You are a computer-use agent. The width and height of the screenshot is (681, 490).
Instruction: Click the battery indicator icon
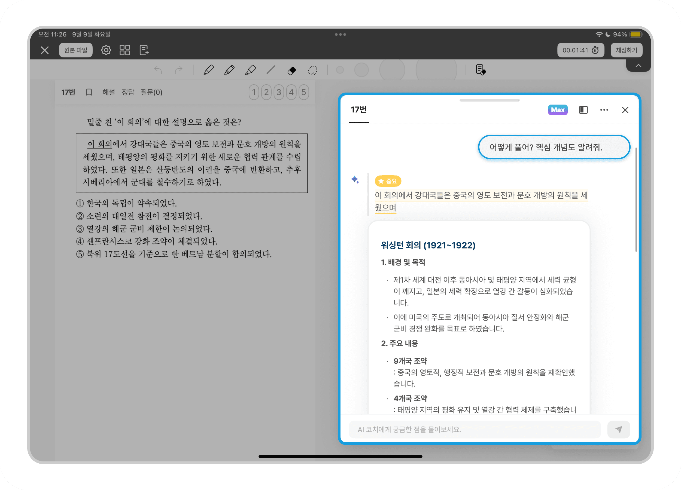tap(636, 35)
